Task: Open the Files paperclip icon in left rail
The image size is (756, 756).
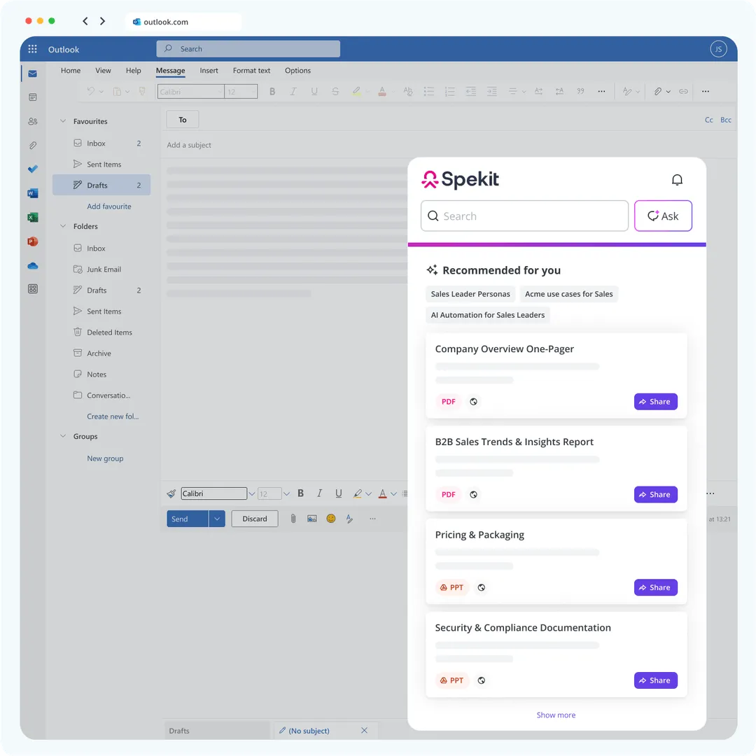Action: pyautogui.click(x=32, y=146)
